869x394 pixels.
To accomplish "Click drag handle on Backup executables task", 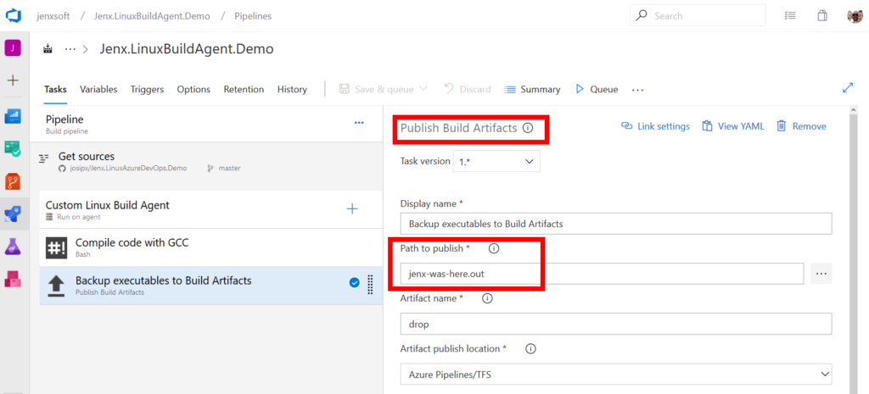I will (371, 283).
